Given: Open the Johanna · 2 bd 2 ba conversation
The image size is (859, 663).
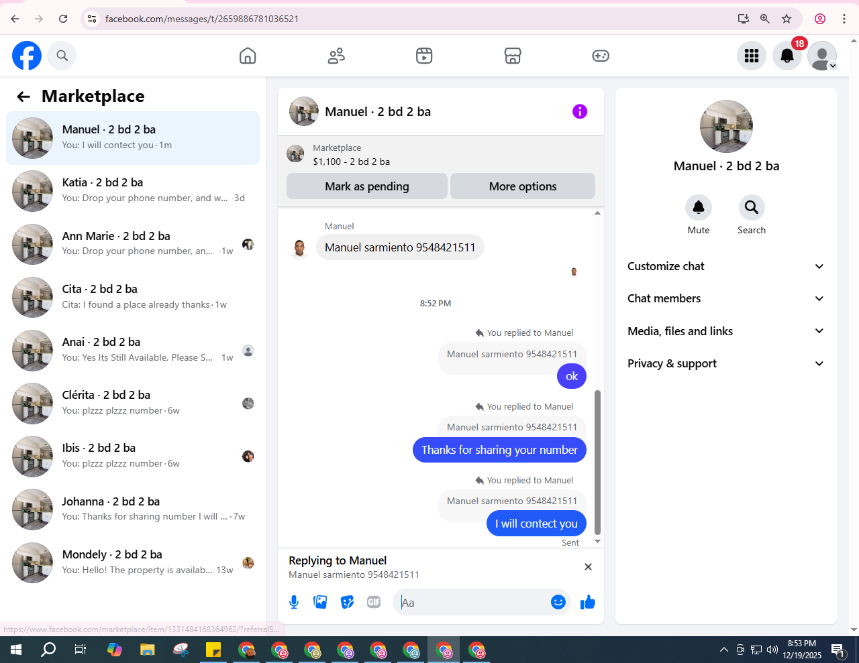Looking at the screenshot, I should pyautogui.click(x=133, y=509).
